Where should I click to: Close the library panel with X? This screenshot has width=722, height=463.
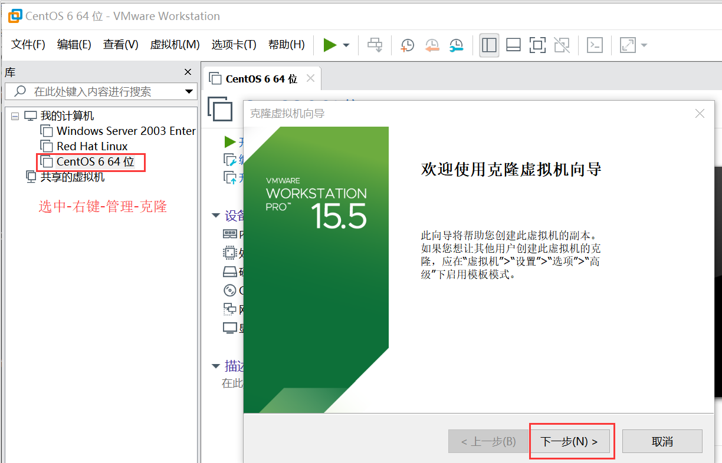(188, 72)
